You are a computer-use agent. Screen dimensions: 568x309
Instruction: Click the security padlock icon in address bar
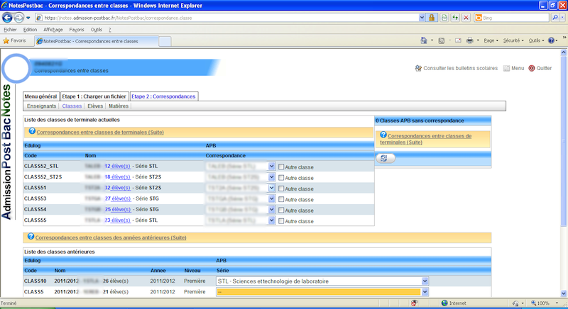coord(431,17)
